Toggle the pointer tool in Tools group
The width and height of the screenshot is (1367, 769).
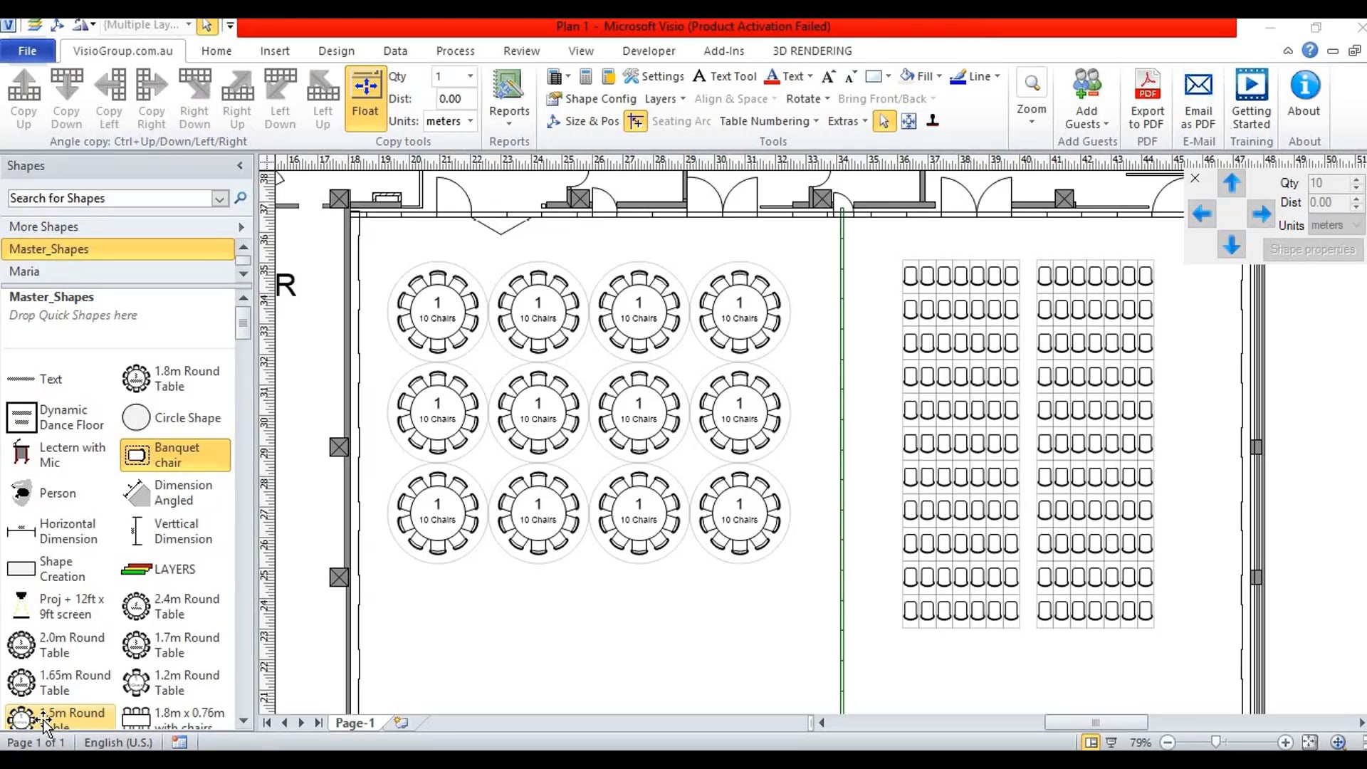[x=884, y=121]
